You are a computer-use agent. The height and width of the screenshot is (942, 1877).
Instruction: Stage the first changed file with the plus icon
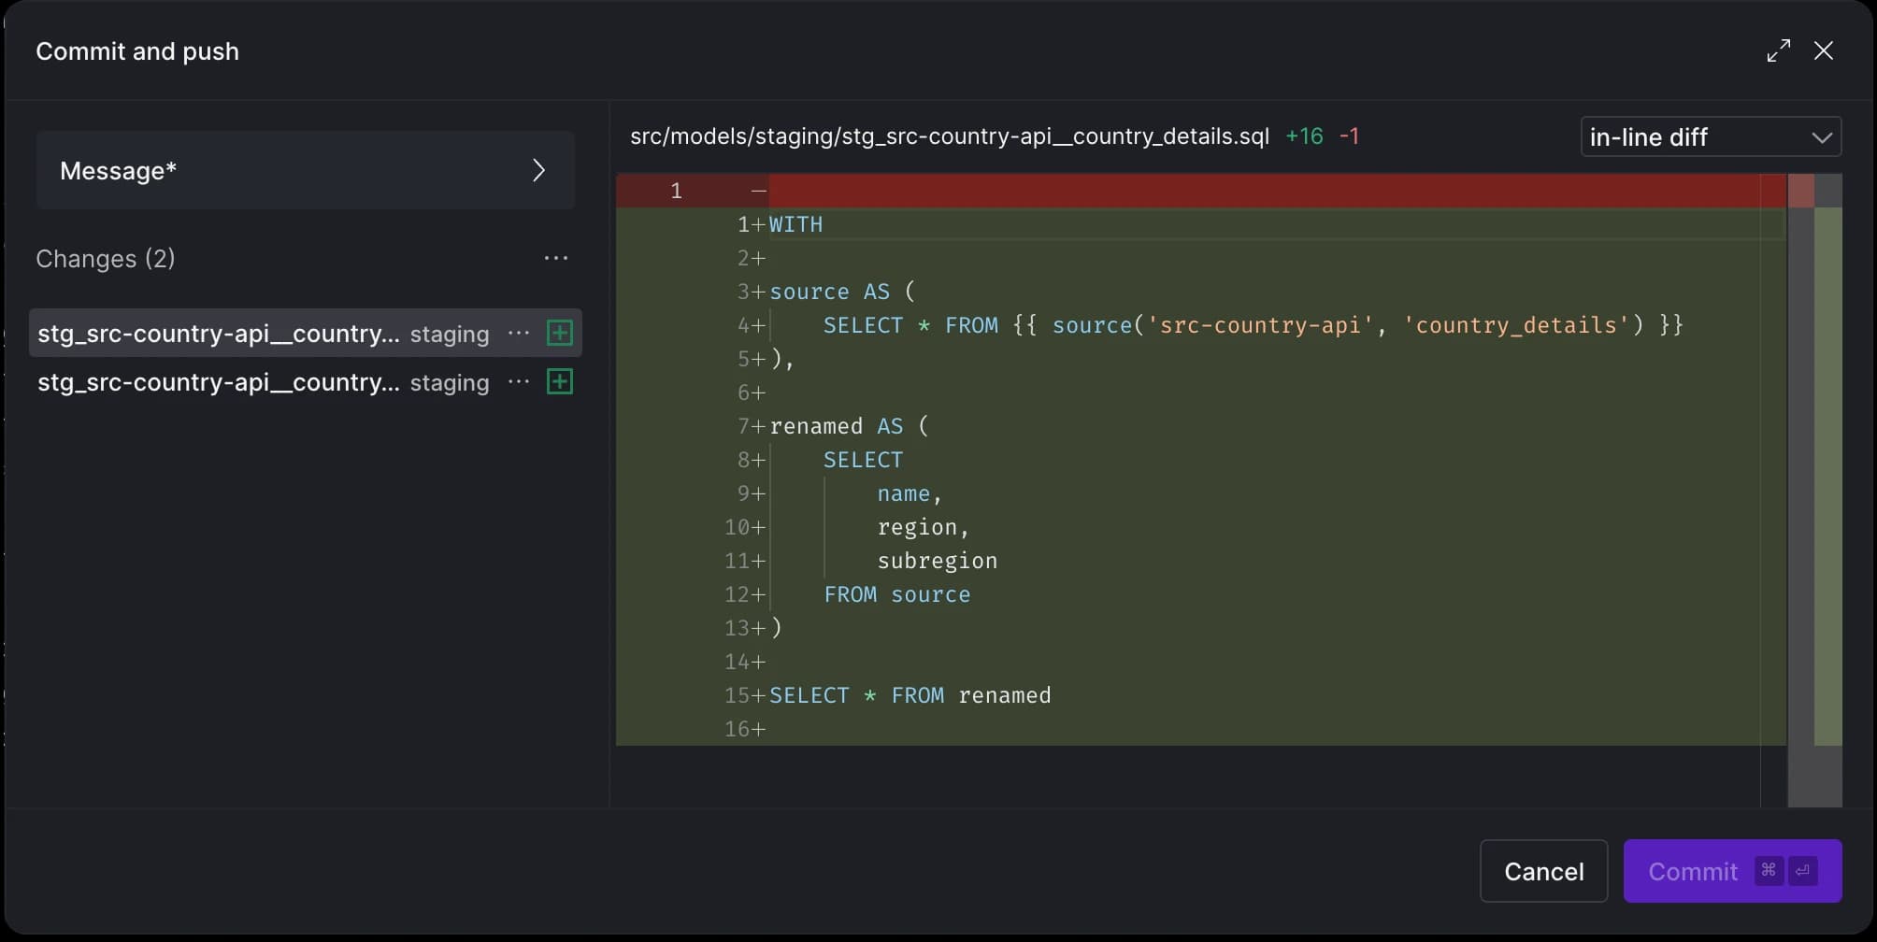[x=559, y=333]
